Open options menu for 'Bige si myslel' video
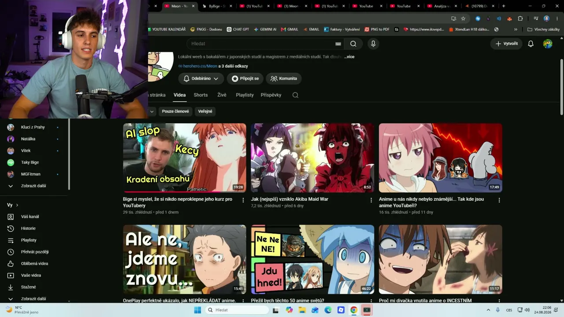The width and height of the screenshot is (564, 317). pyautogui.click(x=243, y=200)
